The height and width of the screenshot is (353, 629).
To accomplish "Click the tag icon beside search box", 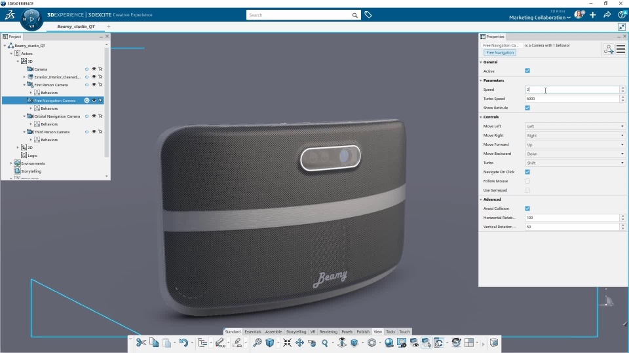I will pos(368,15).
